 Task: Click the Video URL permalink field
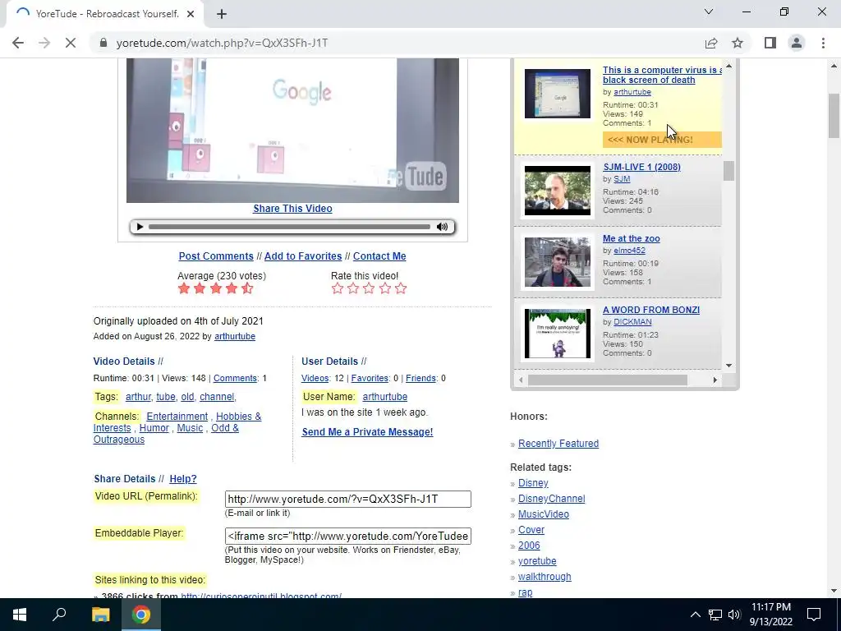(348, 499)
